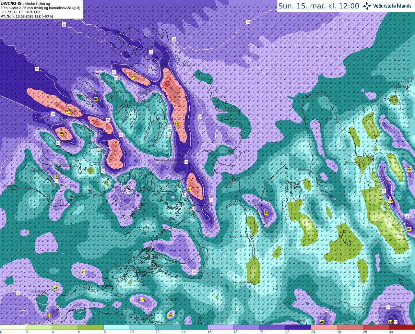The height and width of the screenshot is (334, 415).
Task: Select the UWC/IG-IS model title text
Action: pos(11,3)
